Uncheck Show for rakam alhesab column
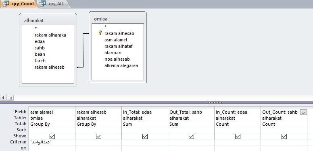Screen dimensions: 313x151 [98, 136]
